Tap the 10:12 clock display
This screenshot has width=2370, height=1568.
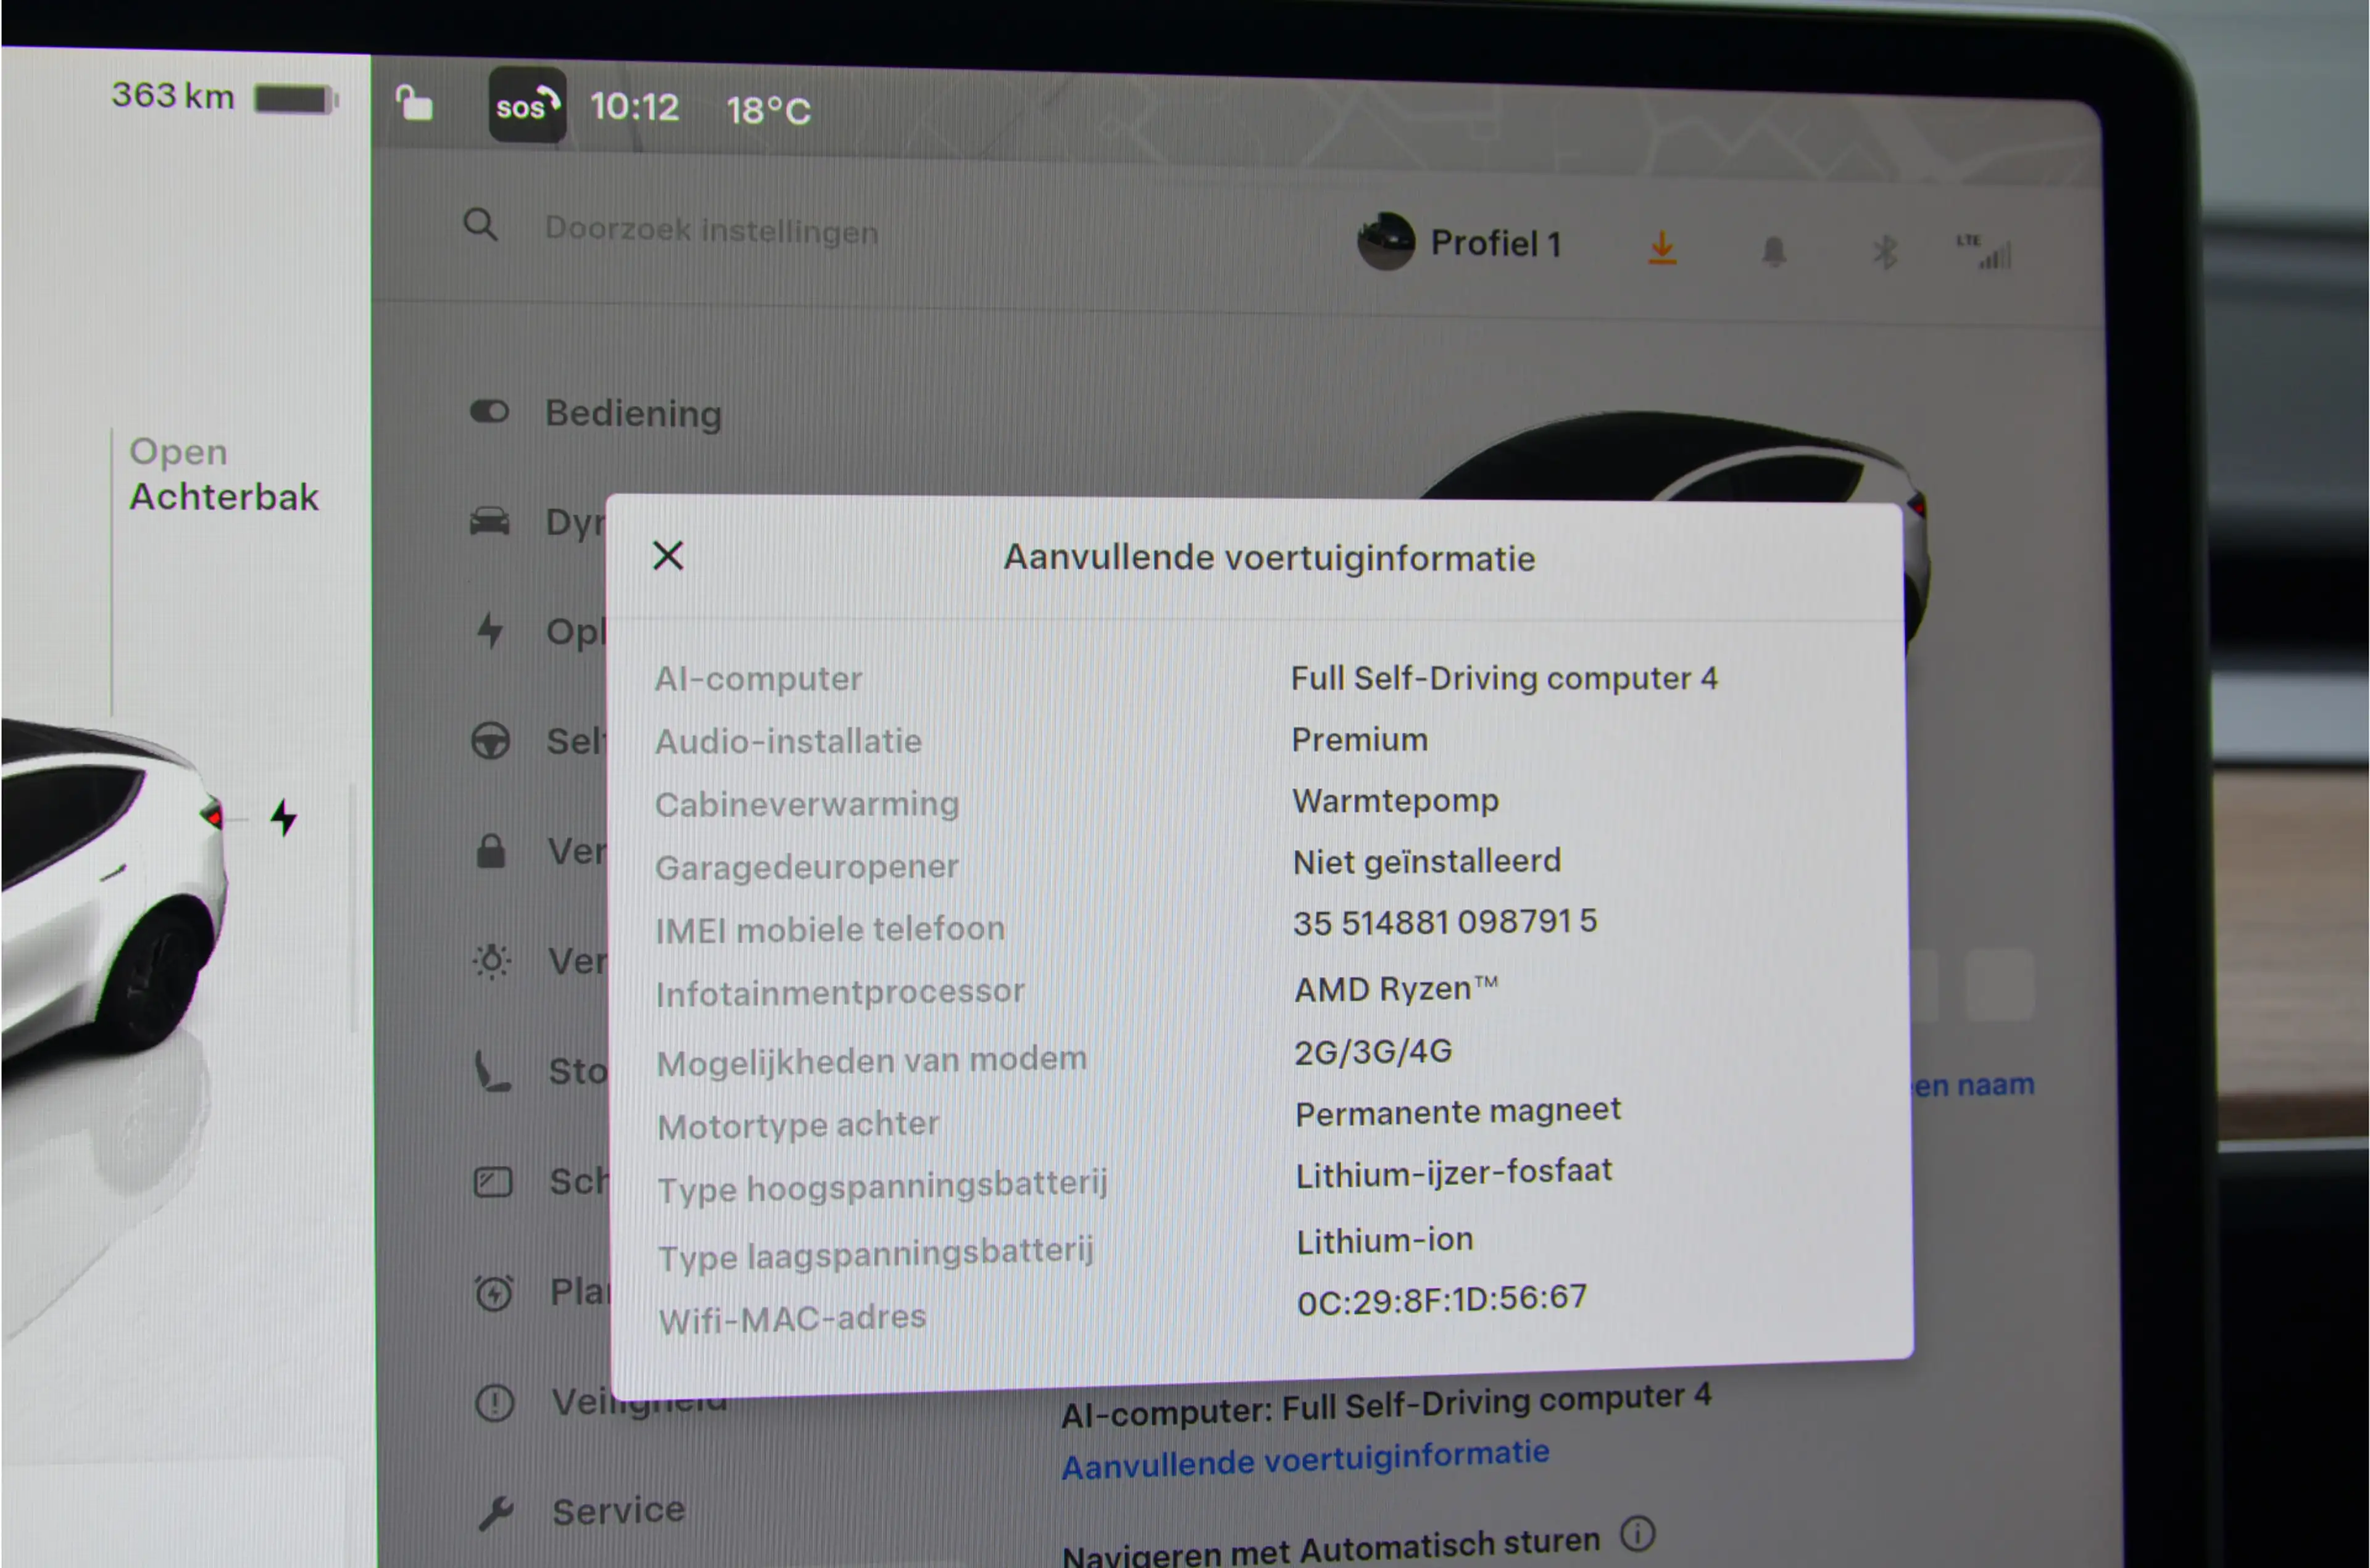tap(634, 106)
